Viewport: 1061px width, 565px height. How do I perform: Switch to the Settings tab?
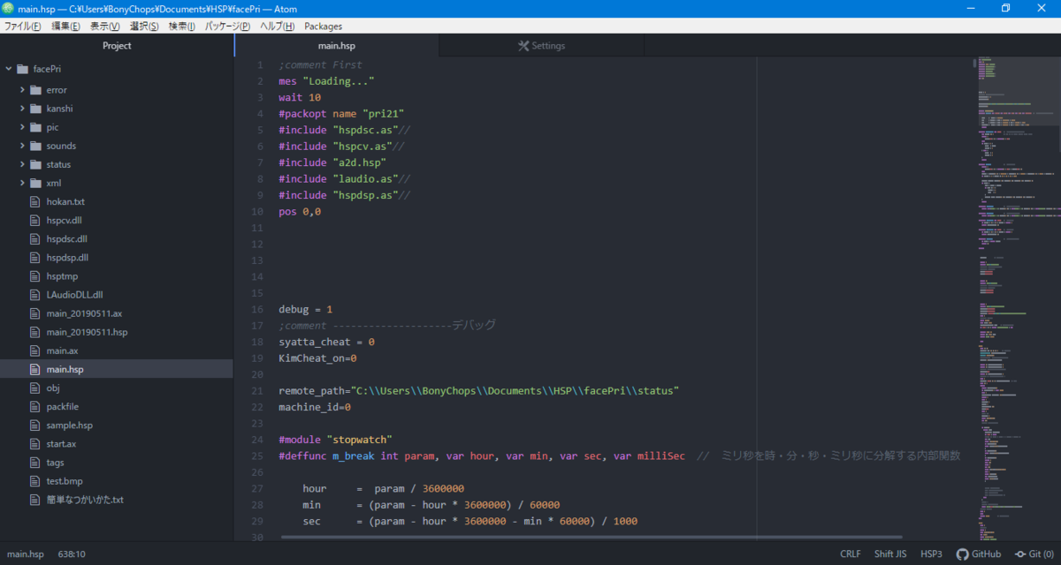tap(541, 46)
